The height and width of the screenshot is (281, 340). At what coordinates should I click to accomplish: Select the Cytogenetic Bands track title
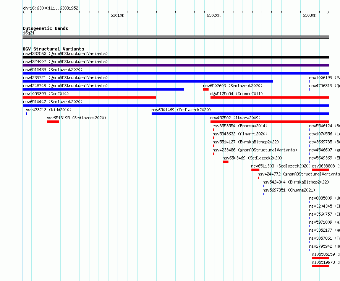(x=45, y=28)
